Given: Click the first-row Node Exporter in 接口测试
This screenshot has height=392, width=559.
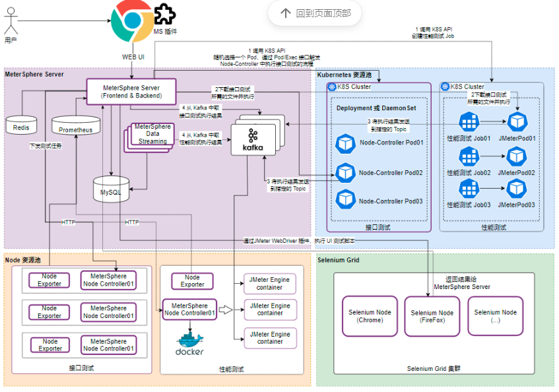Looking at the screenshot, I should tap(49, 280).
